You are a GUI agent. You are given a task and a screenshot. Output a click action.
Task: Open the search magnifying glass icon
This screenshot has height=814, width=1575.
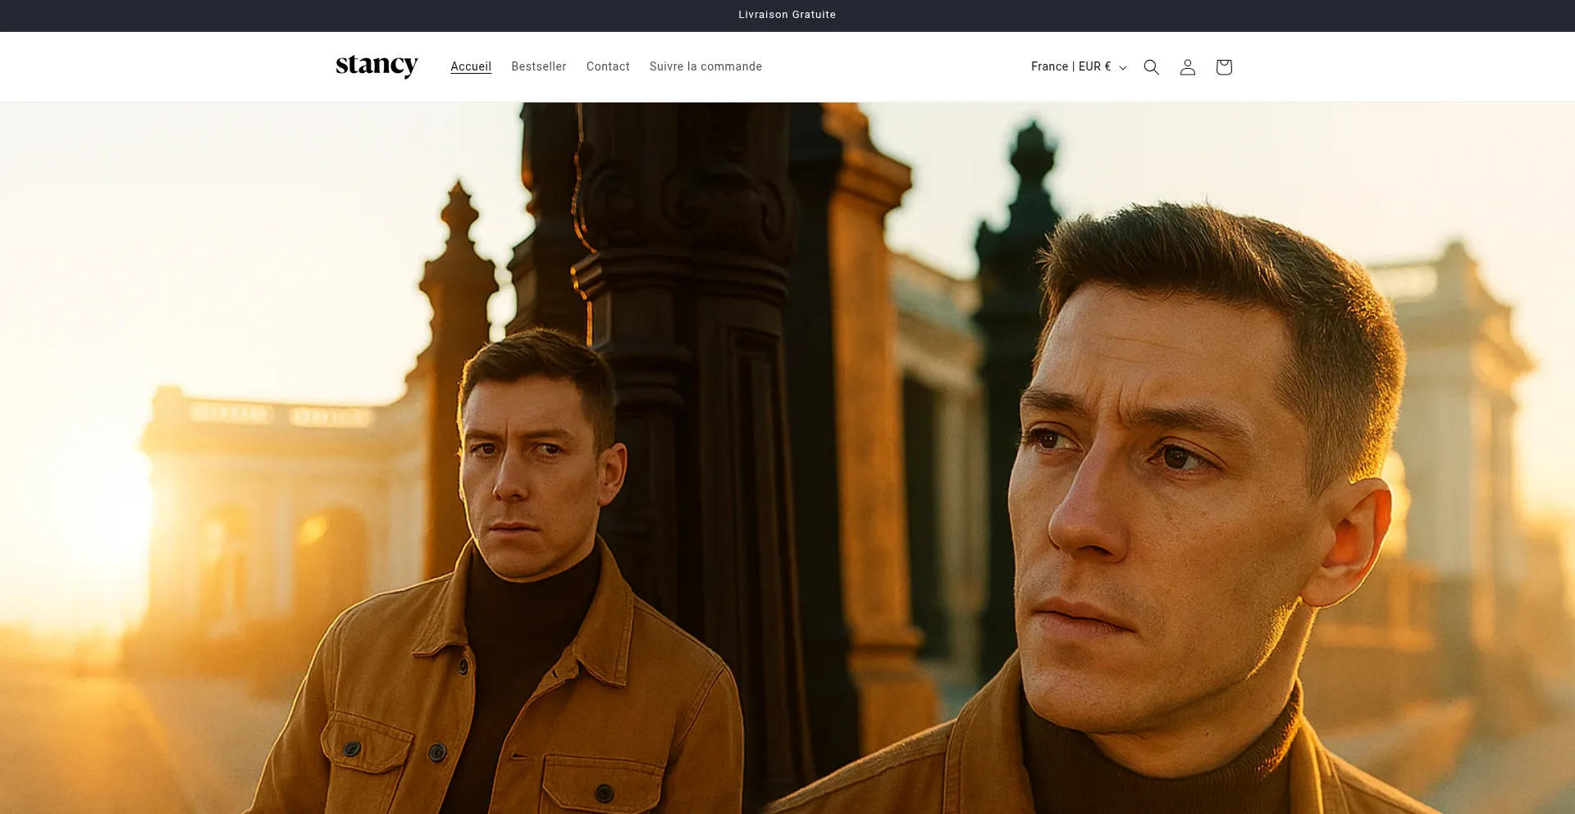(1151, 67)
